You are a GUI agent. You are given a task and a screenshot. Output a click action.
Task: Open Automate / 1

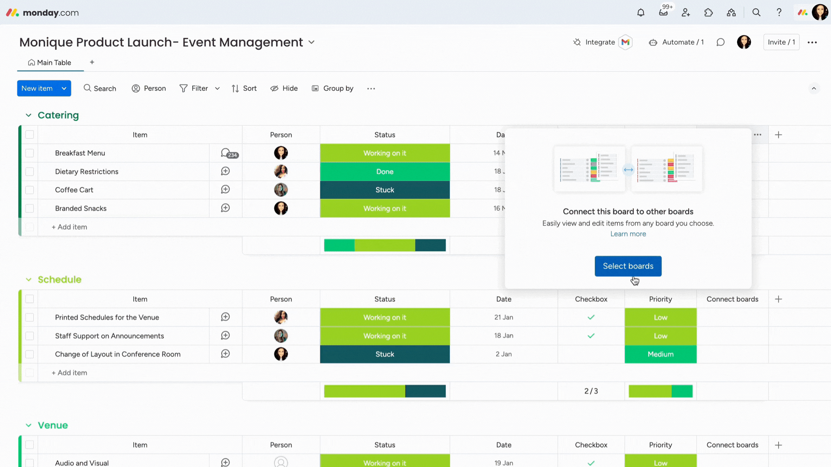[676, 42]
